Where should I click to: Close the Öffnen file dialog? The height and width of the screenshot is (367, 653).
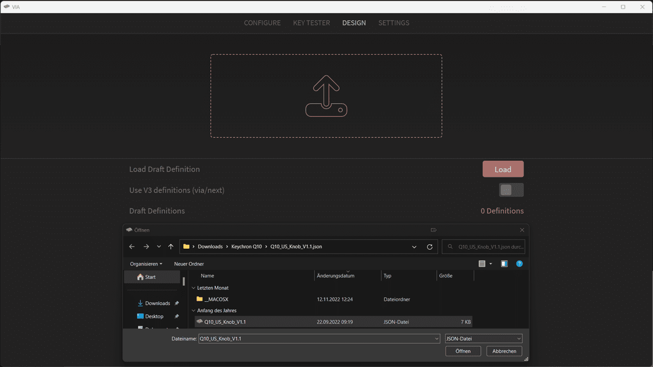click(x=522, y=230)
